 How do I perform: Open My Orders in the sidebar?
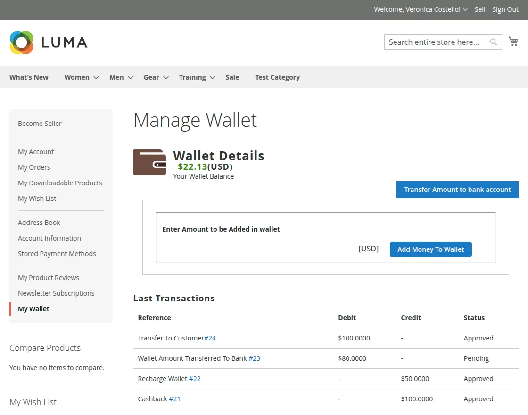coord(34,167)
